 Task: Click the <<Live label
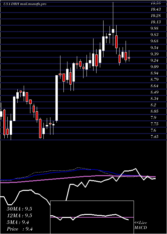tap(141, 223)
